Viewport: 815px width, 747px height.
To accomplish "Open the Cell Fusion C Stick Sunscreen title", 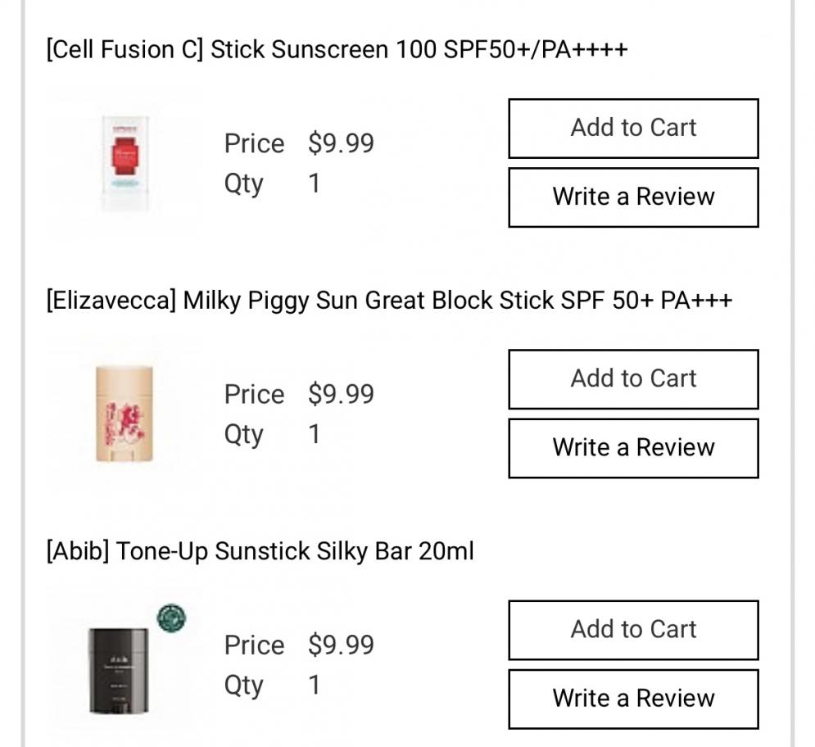I will [337, 50].
